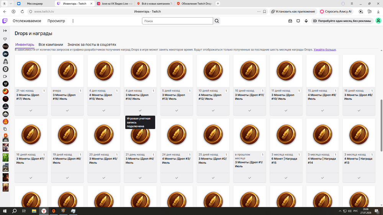Click Попробуйте один месяц без рекламы button
Viewport: 383px width, 215px height.
point(342,21)
